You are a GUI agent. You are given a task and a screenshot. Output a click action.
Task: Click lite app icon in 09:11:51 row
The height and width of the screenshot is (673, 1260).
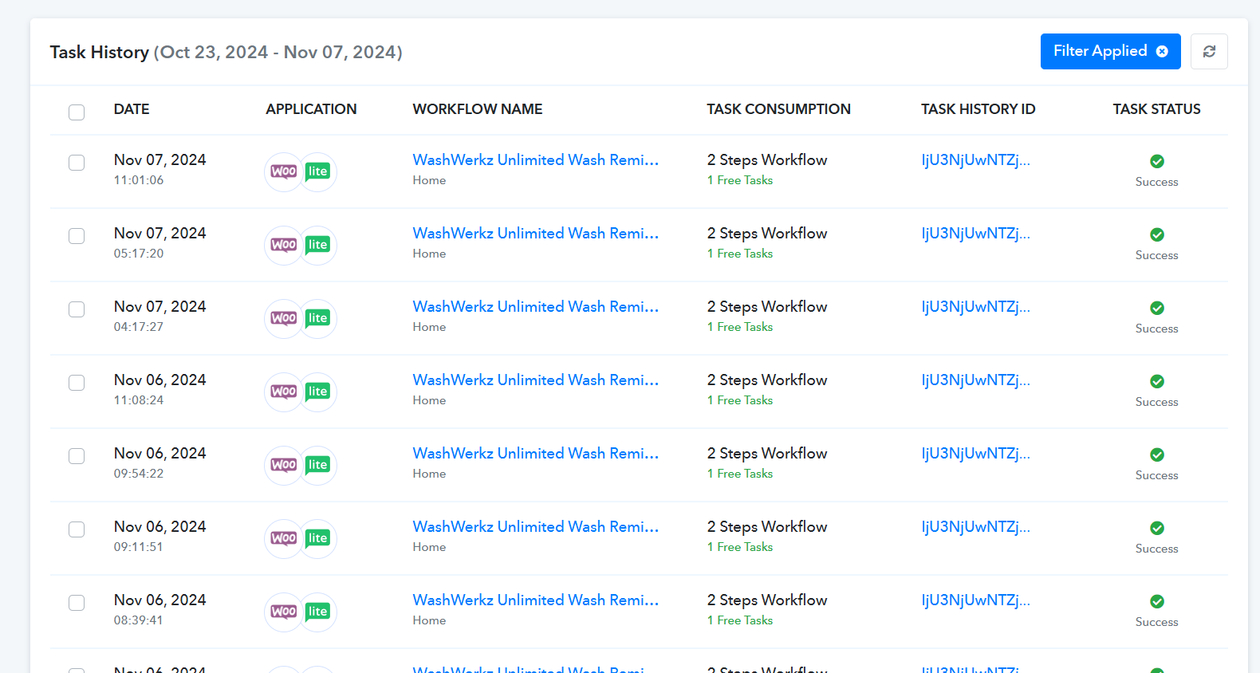[318, 538]
